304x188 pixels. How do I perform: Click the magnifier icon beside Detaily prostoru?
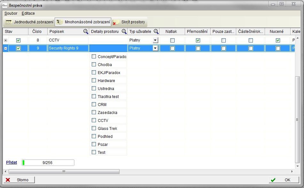pyautogui.click(x=124, y=32)
